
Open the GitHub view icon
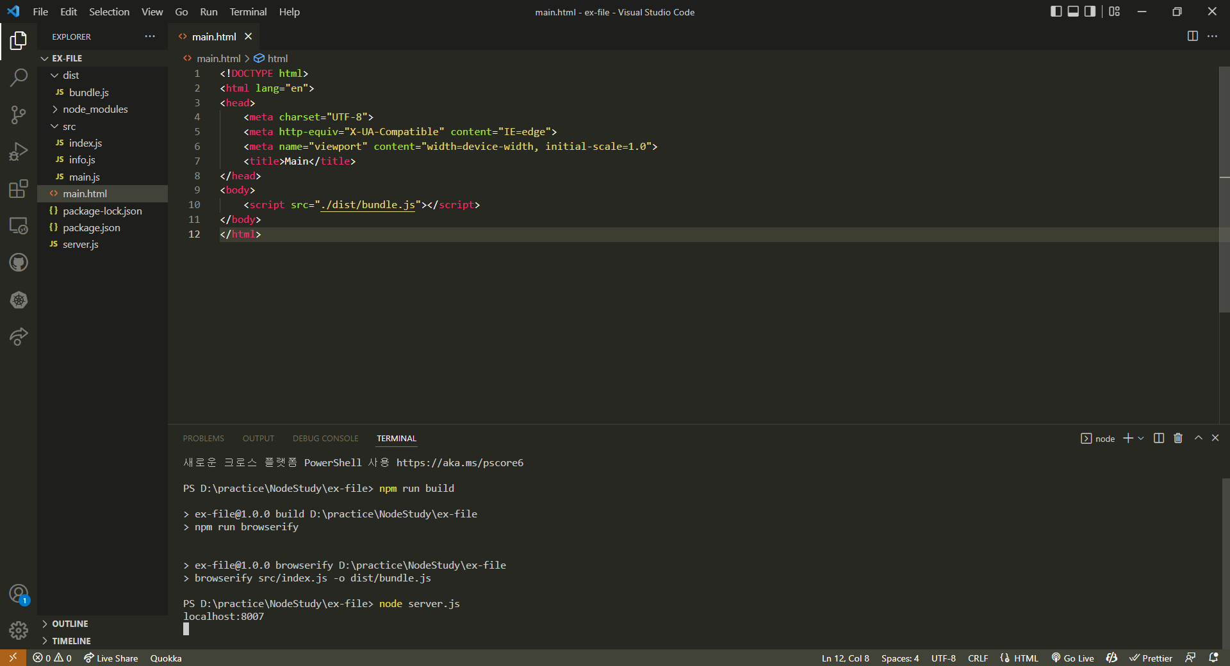pos(19,263)
